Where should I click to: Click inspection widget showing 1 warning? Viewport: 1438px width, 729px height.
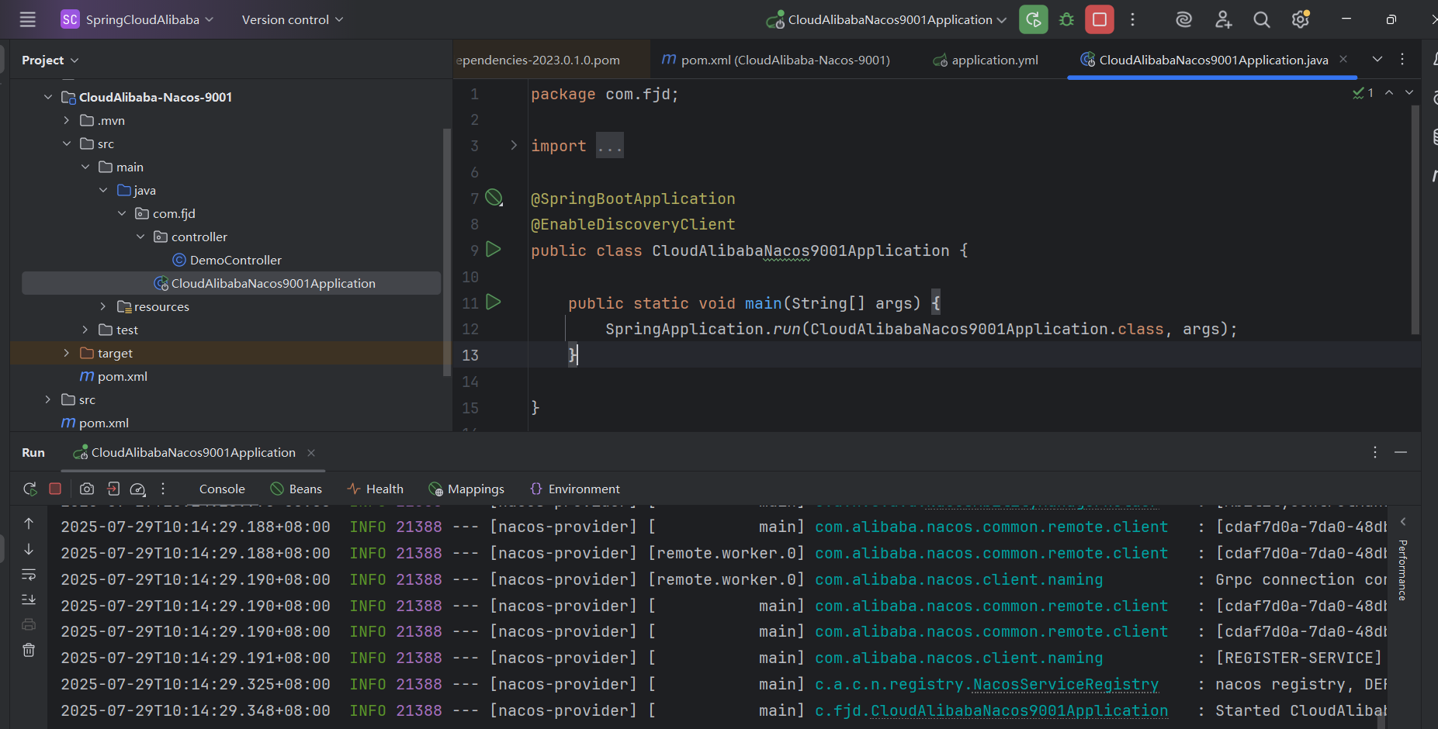click(x=1364, y=93)
